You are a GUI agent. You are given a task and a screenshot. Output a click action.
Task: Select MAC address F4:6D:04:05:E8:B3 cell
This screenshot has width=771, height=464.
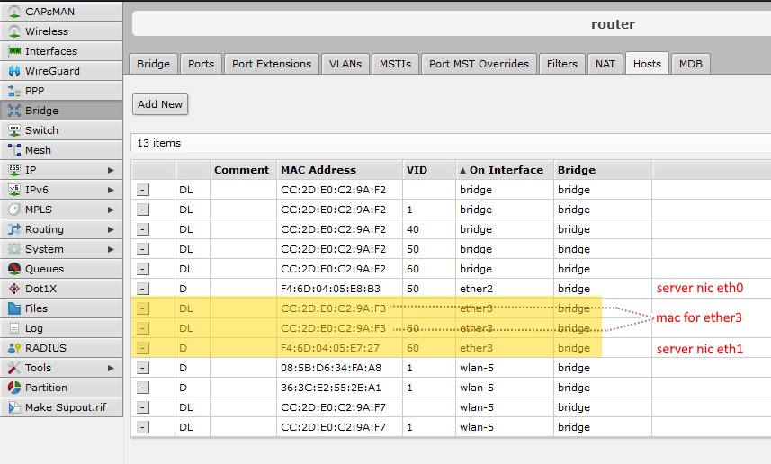point(339,289)
